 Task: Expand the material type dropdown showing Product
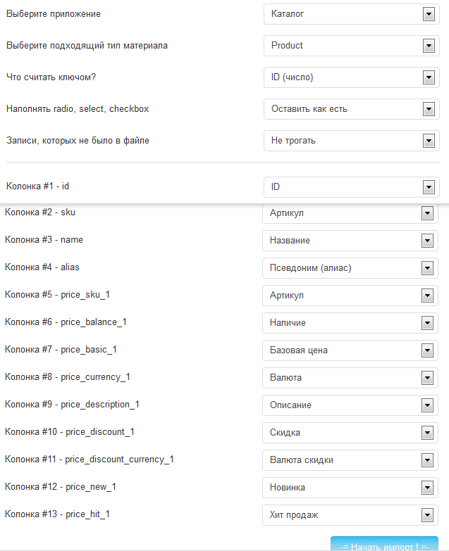[x=352, y=46]
